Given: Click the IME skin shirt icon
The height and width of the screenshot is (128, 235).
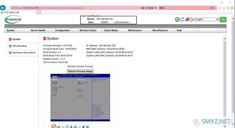Looking at the screenshot, I should (x=83, y=127).
